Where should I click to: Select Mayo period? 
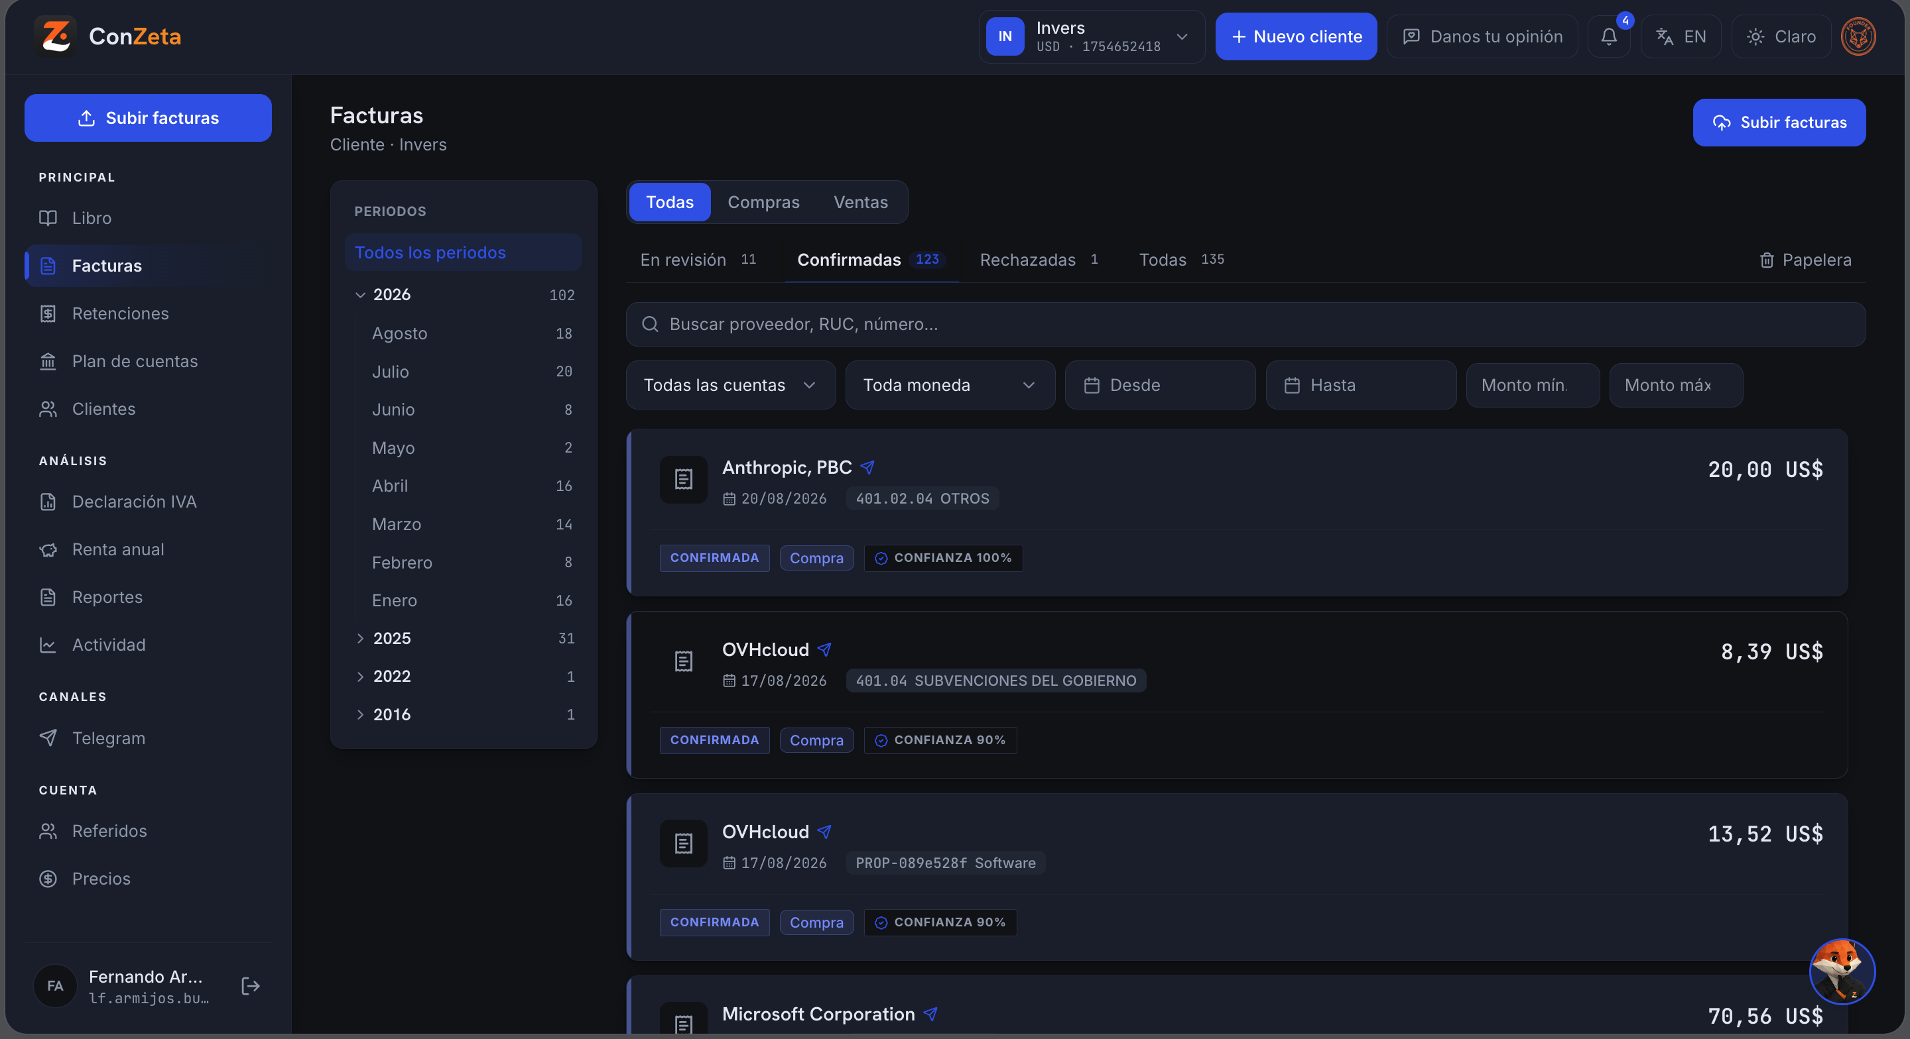[x=471, y=448]
